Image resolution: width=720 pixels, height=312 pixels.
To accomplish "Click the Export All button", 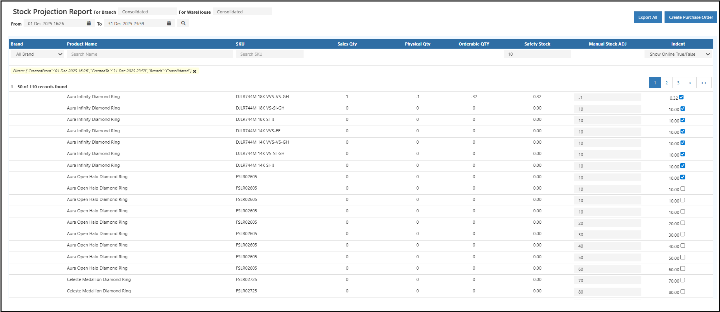I will [648, 17].
